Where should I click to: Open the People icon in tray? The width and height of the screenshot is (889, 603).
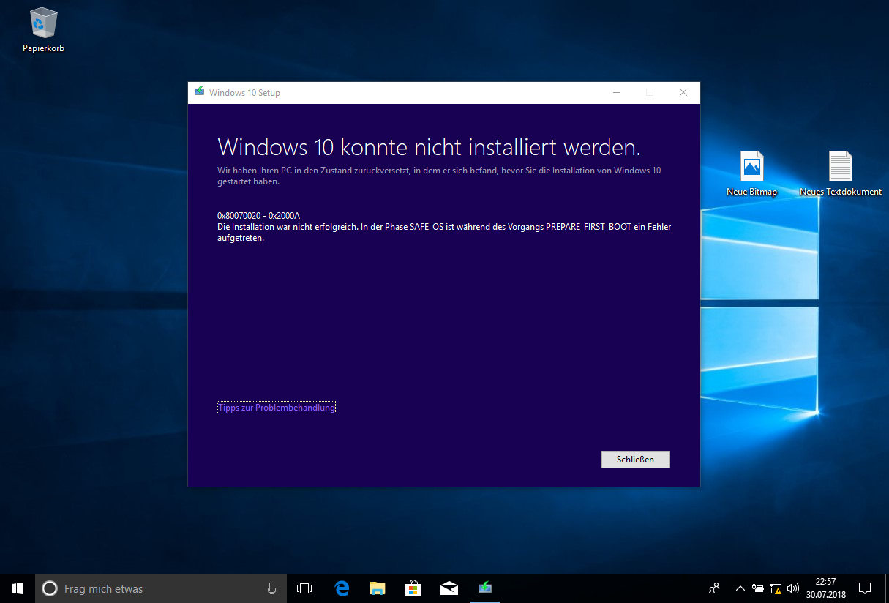(x=715, y=588)
